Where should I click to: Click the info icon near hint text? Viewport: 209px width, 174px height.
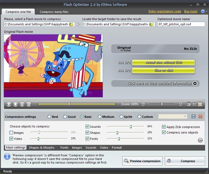pos(7,157)
